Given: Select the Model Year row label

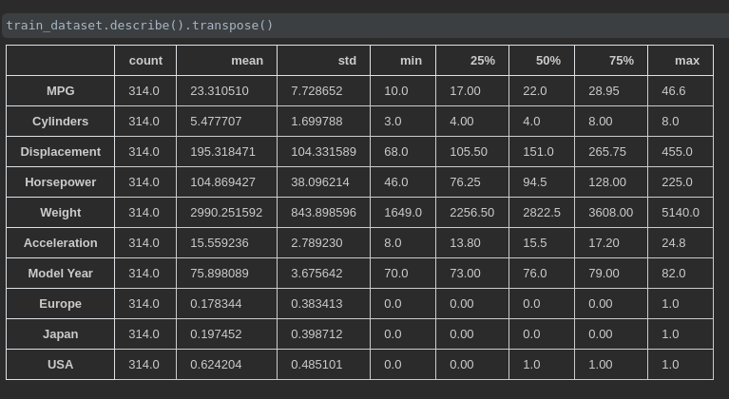Looking at the screenshot, I should [x=61, y=274].
